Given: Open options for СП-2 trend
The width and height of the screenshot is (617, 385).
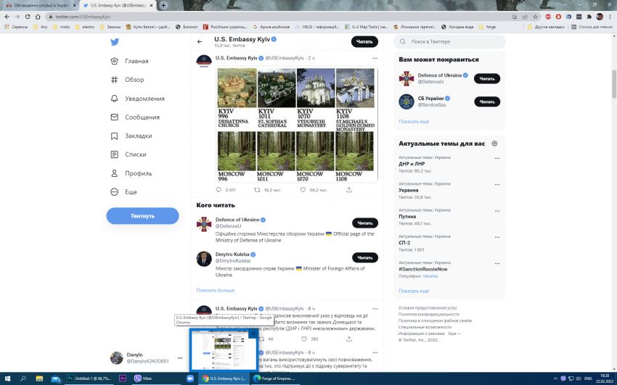Looking at the screenshot, I should point(497,237).
